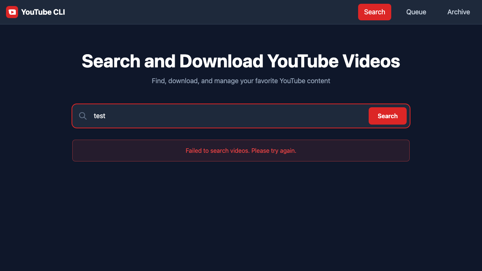Open the Search tab in navigation
This screenshot has height=271, width=482.
coord(375,12)
